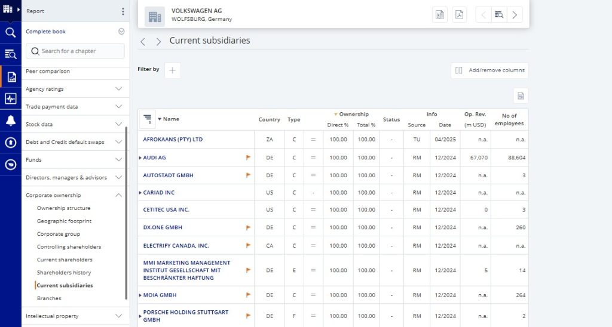Image resolution: width=612 pixels, height=327 pixels.
Task: Open Shareholders history chapter
Action: [64, 273]
